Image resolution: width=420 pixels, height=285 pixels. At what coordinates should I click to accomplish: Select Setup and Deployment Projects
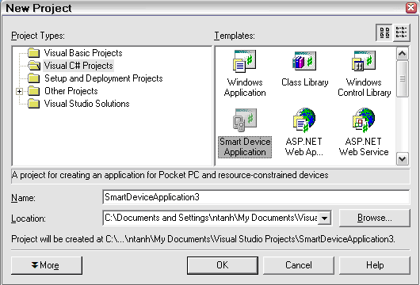coord(104,78)
